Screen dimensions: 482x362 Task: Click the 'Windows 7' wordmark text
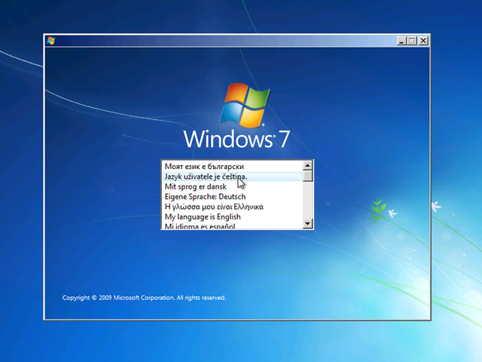pyautogui.click(x=236, y=139)
